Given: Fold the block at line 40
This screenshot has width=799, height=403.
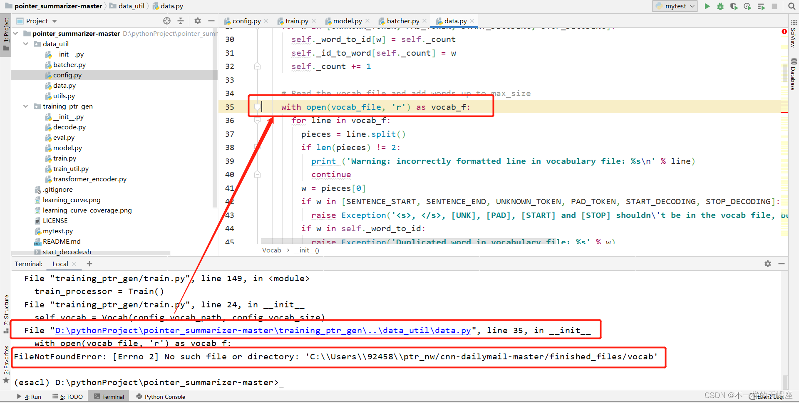Looking at the screenshot, I should coord(257,174).
